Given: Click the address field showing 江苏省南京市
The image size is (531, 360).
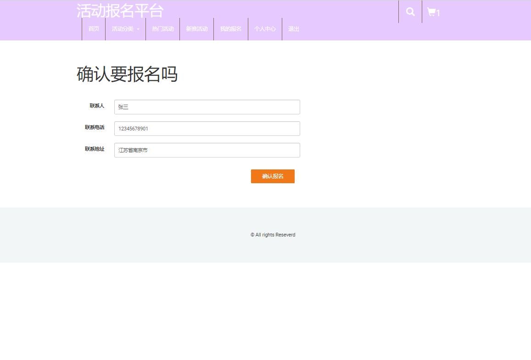Looking at the screenshot, I should click(207, 150).
